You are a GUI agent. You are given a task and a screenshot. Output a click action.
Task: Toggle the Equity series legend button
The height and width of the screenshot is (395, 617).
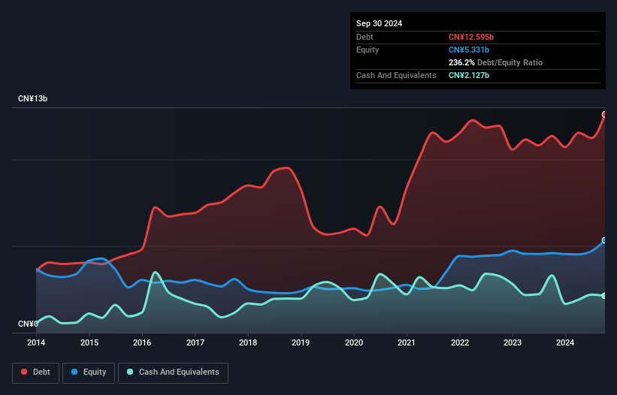click(x=89, y=372)
